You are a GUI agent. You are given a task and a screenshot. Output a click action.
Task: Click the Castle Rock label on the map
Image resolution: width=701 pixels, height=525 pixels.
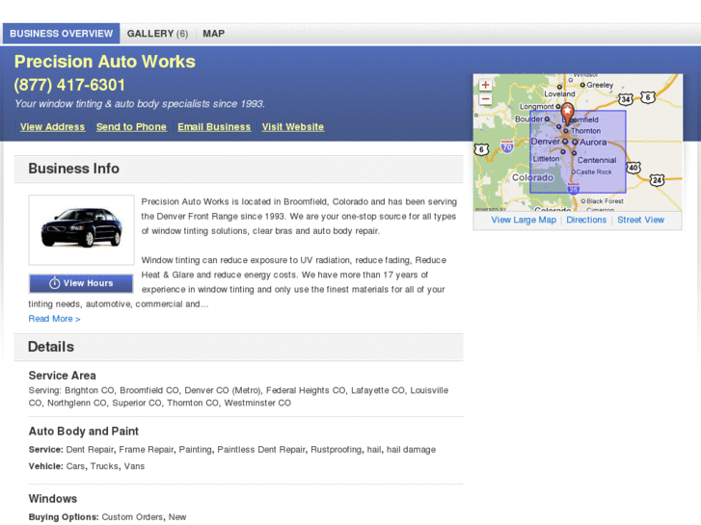[594, 172]
